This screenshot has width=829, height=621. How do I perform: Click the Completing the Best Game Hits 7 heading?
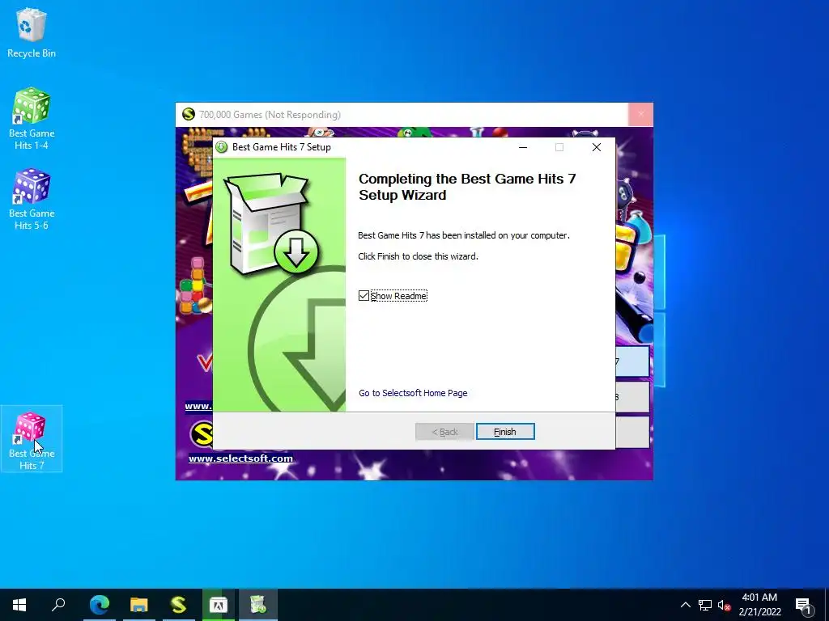point(467,187)
